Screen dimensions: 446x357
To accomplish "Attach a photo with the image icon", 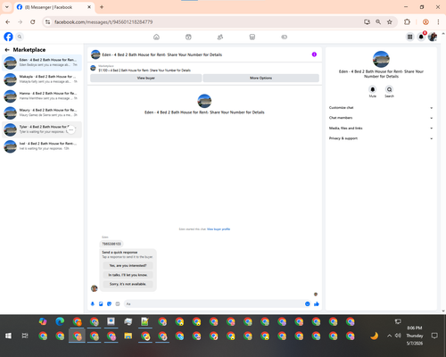I will click(101, 303).
